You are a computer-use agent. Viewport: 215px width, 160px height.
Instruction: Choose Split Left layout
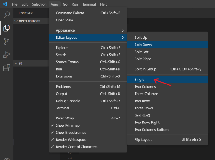[x=168, y=52]
